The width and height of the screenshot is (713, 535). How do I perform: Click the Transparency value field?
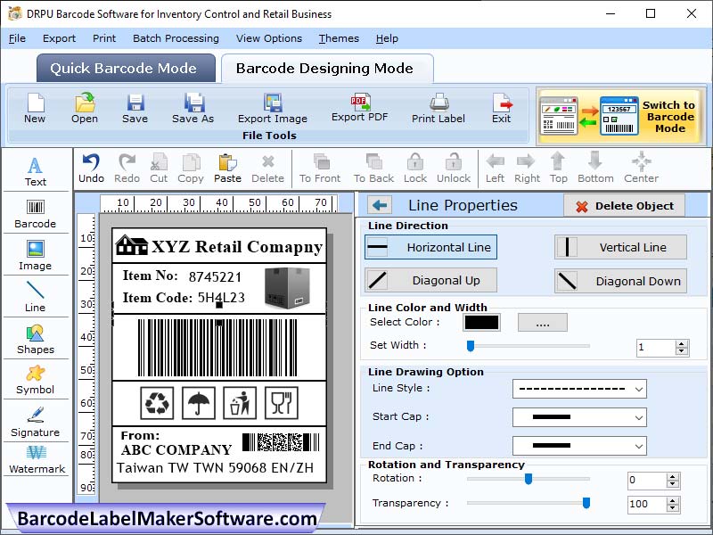click(x=647, y=505)
